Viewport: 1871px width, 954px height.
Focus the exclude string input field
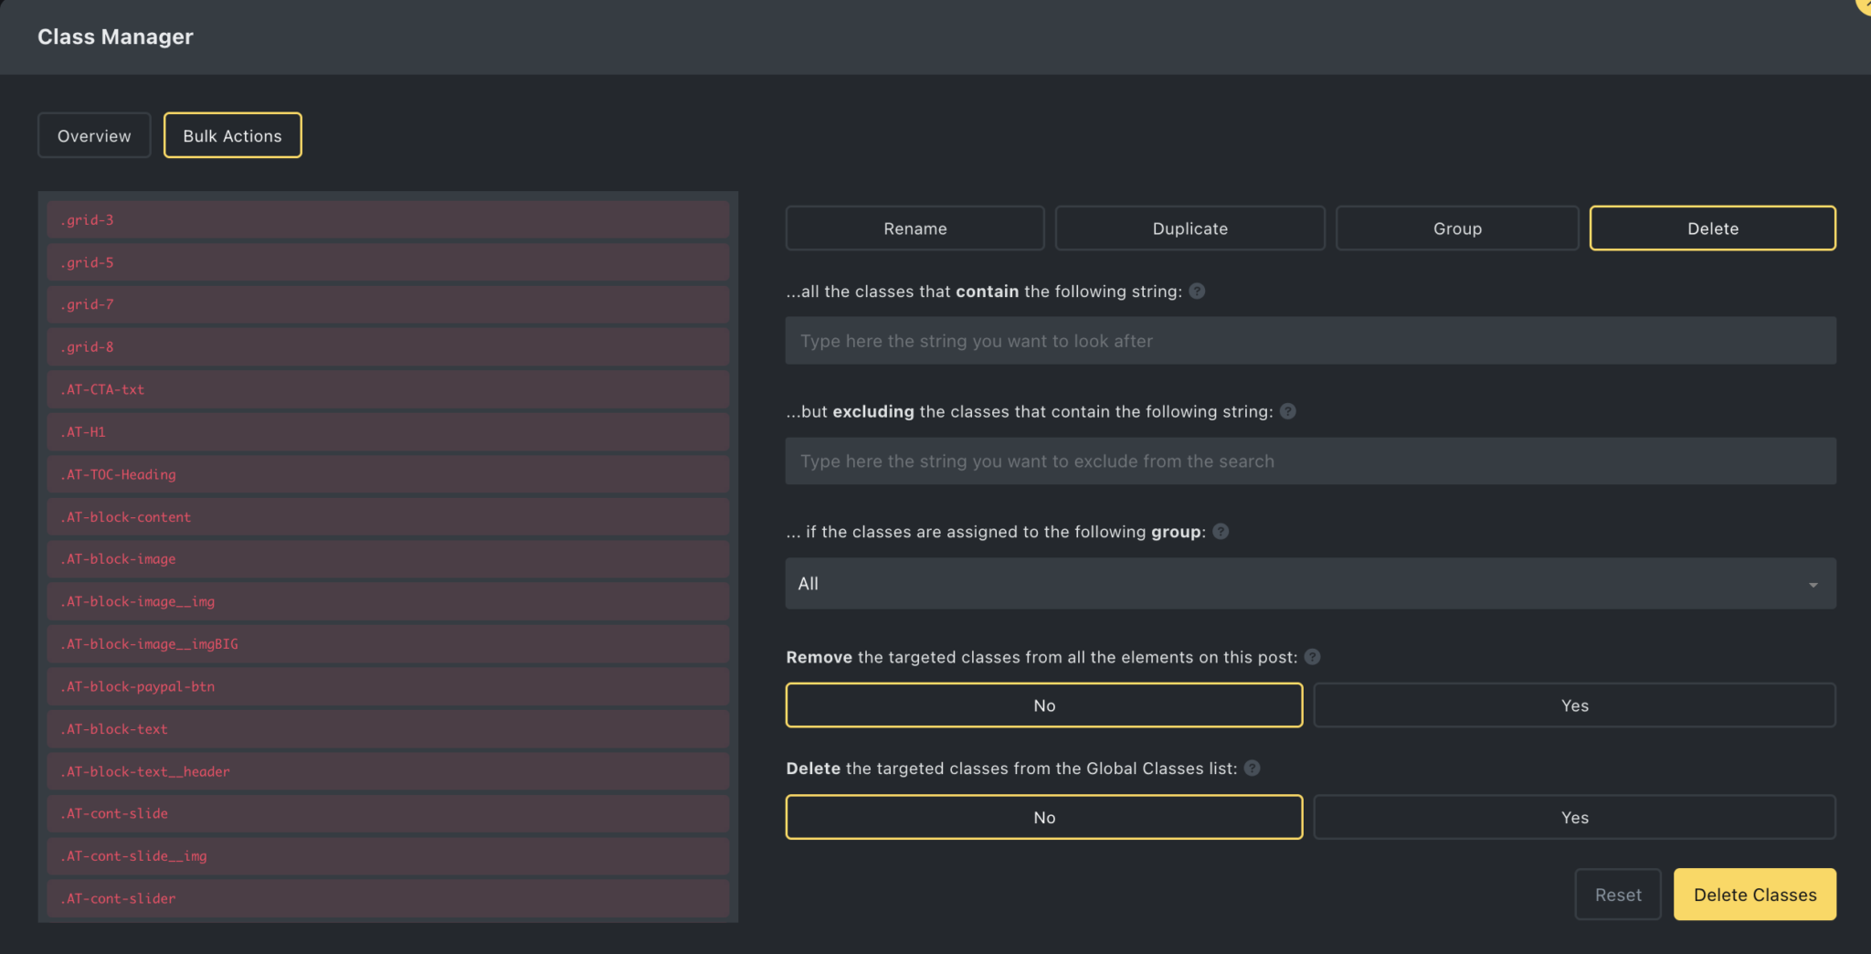[x=1311, y=461]
